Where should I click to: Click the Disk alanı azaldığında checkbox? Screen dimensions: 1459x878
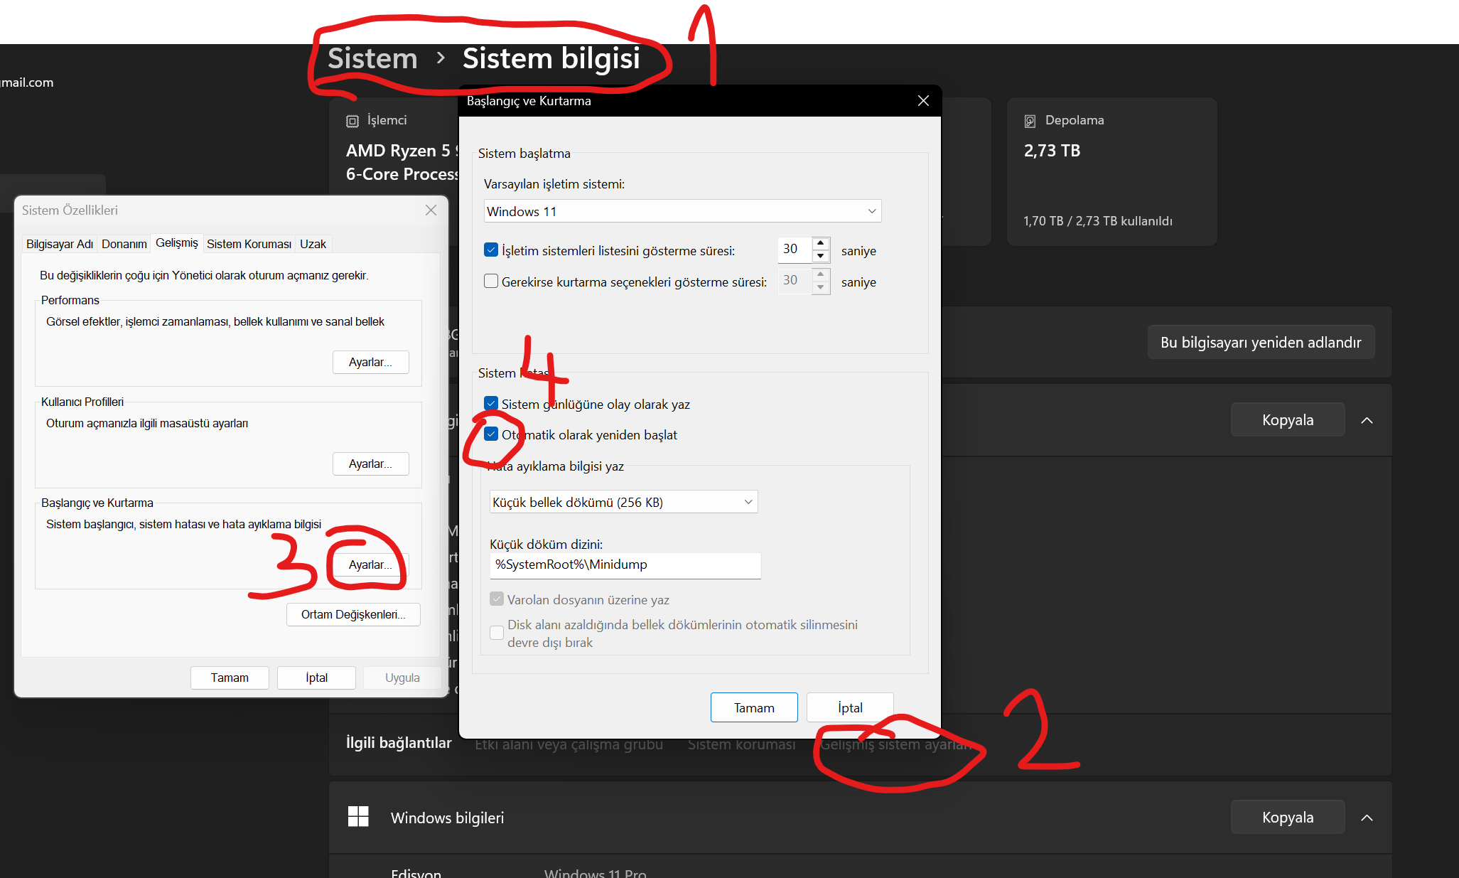click(x=497, y=633)
